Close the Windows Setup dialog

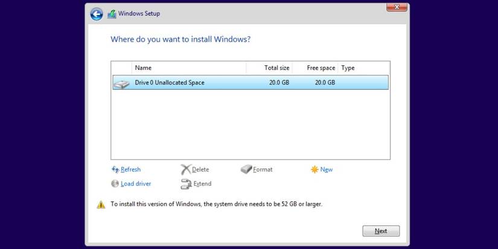pyautogui.click(x=396, y=7)
